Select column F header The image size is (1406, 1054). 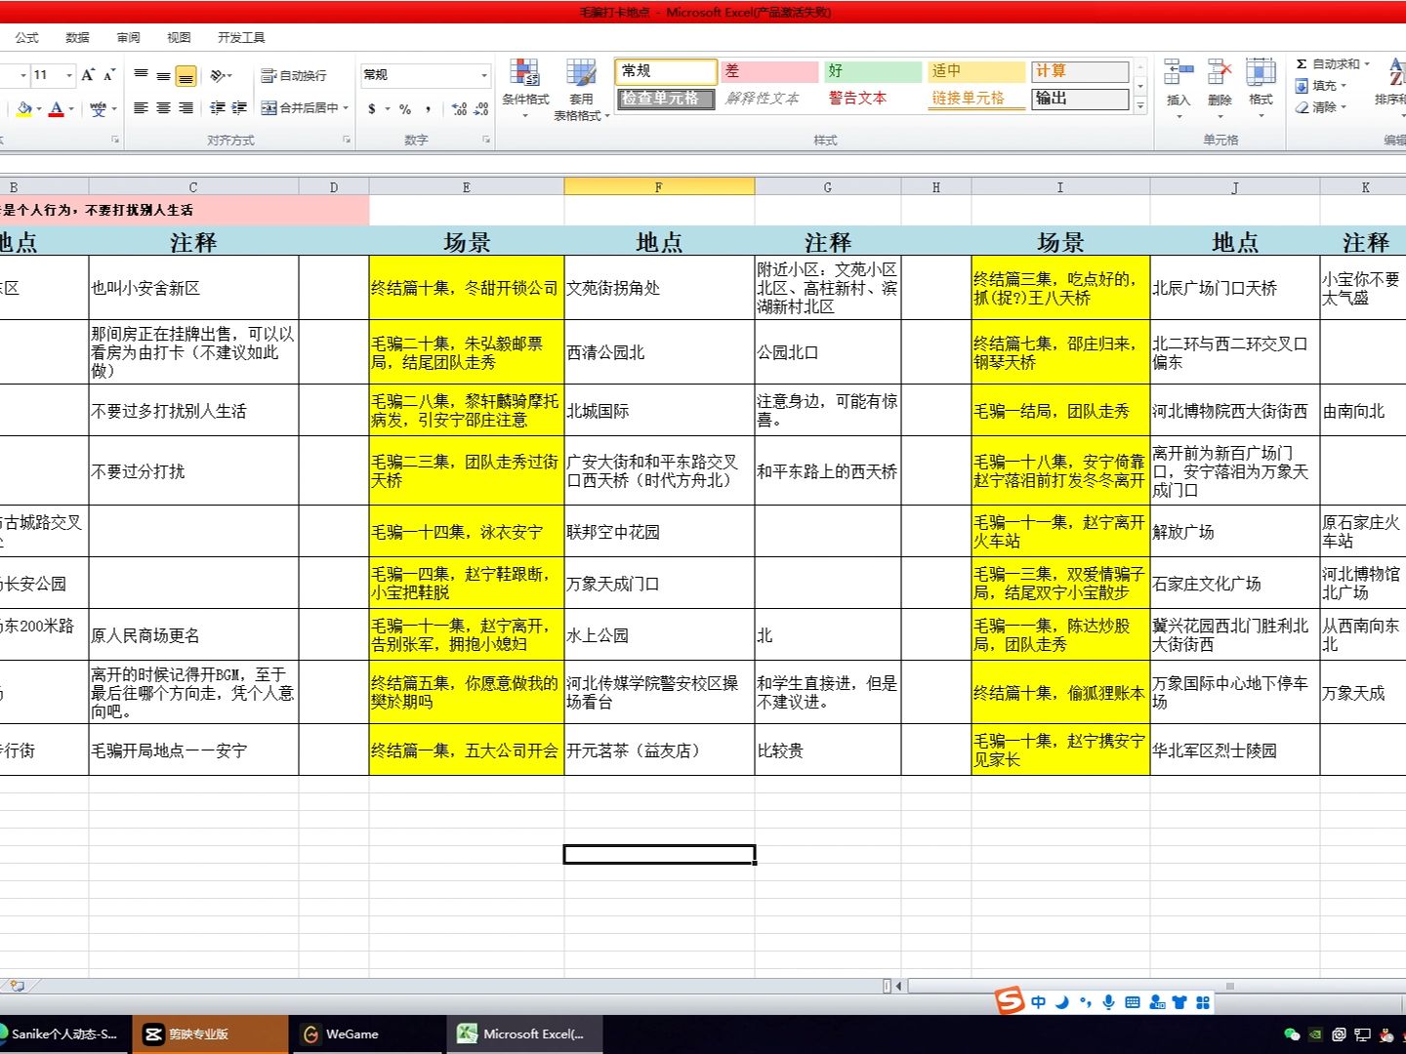(659, 187)
